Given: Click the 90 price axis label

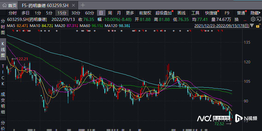Looking at the screenshot, I should click(246, 101).
